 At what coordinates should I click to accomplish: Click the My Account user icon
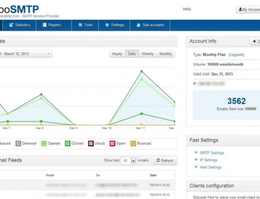pyautogui.click(x=240, y=9)
